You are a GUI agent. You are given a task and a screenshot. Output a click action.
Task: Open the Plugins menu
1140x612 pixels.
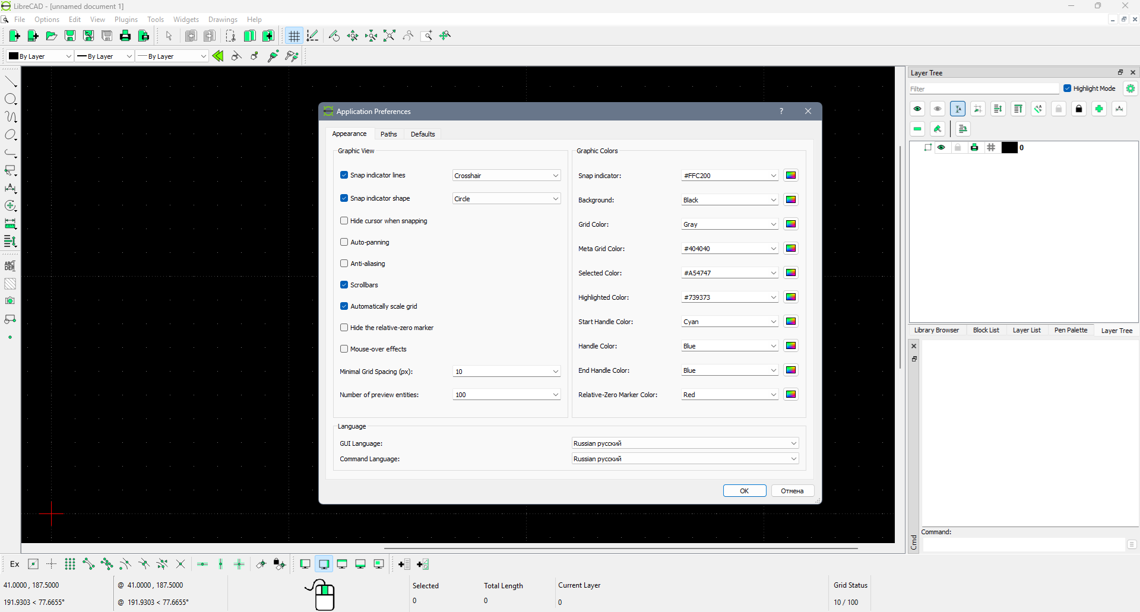[126, 20]
